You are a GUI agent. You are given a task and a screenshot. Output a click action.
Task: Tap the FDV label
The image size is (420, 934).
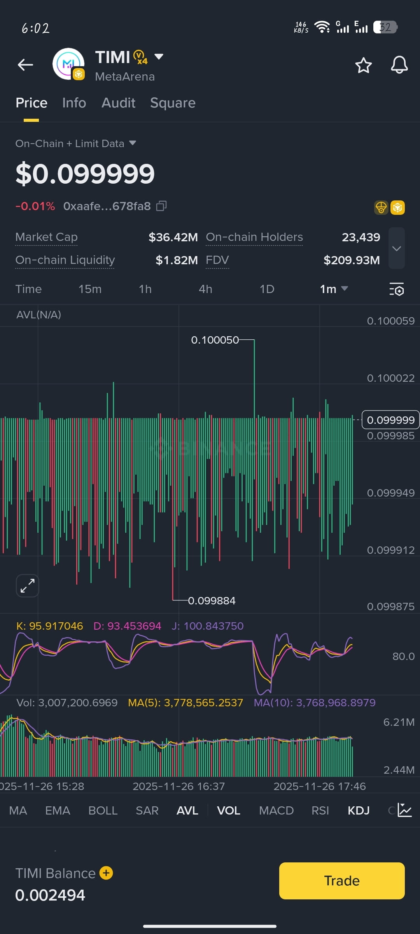217,260
